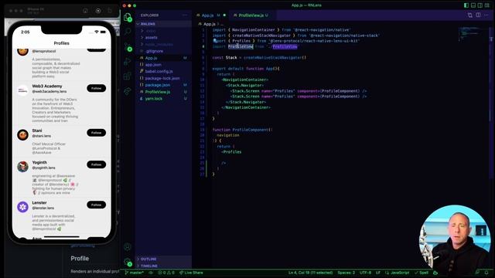Switch to the App.js editor tab
The image size is (495, 278).
click(210, 15)
